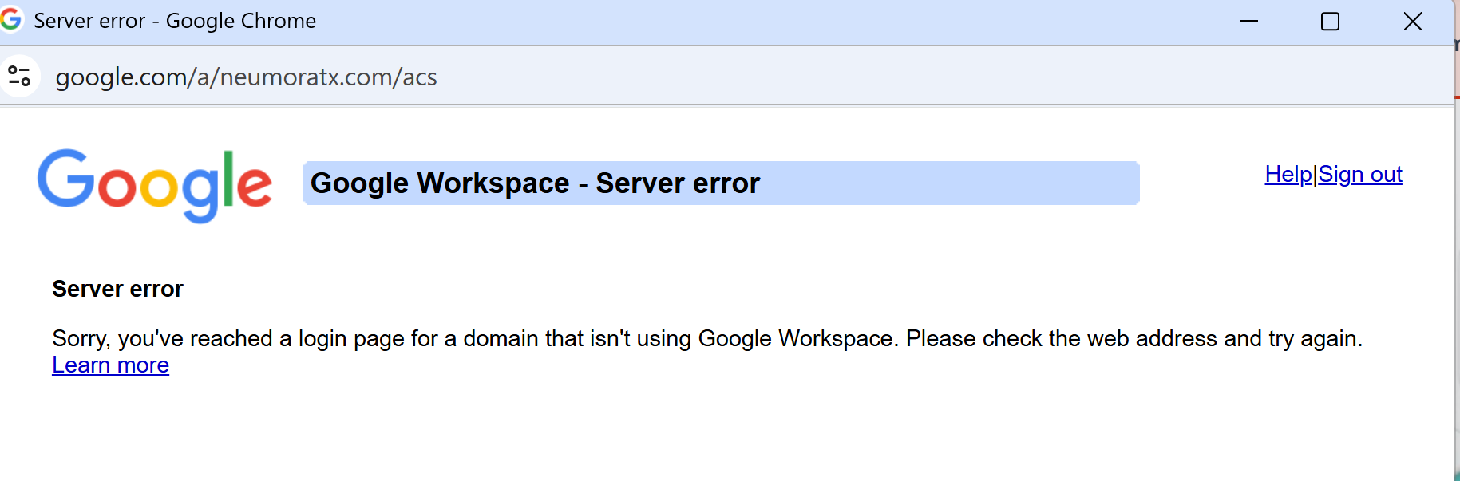Click the Google favicon in the title bar
This screenshot has width=1460, height=481.
coord(10,19)
